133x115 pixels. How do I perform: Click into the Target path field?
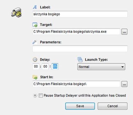pyautogui.click(x=76, y=31)
